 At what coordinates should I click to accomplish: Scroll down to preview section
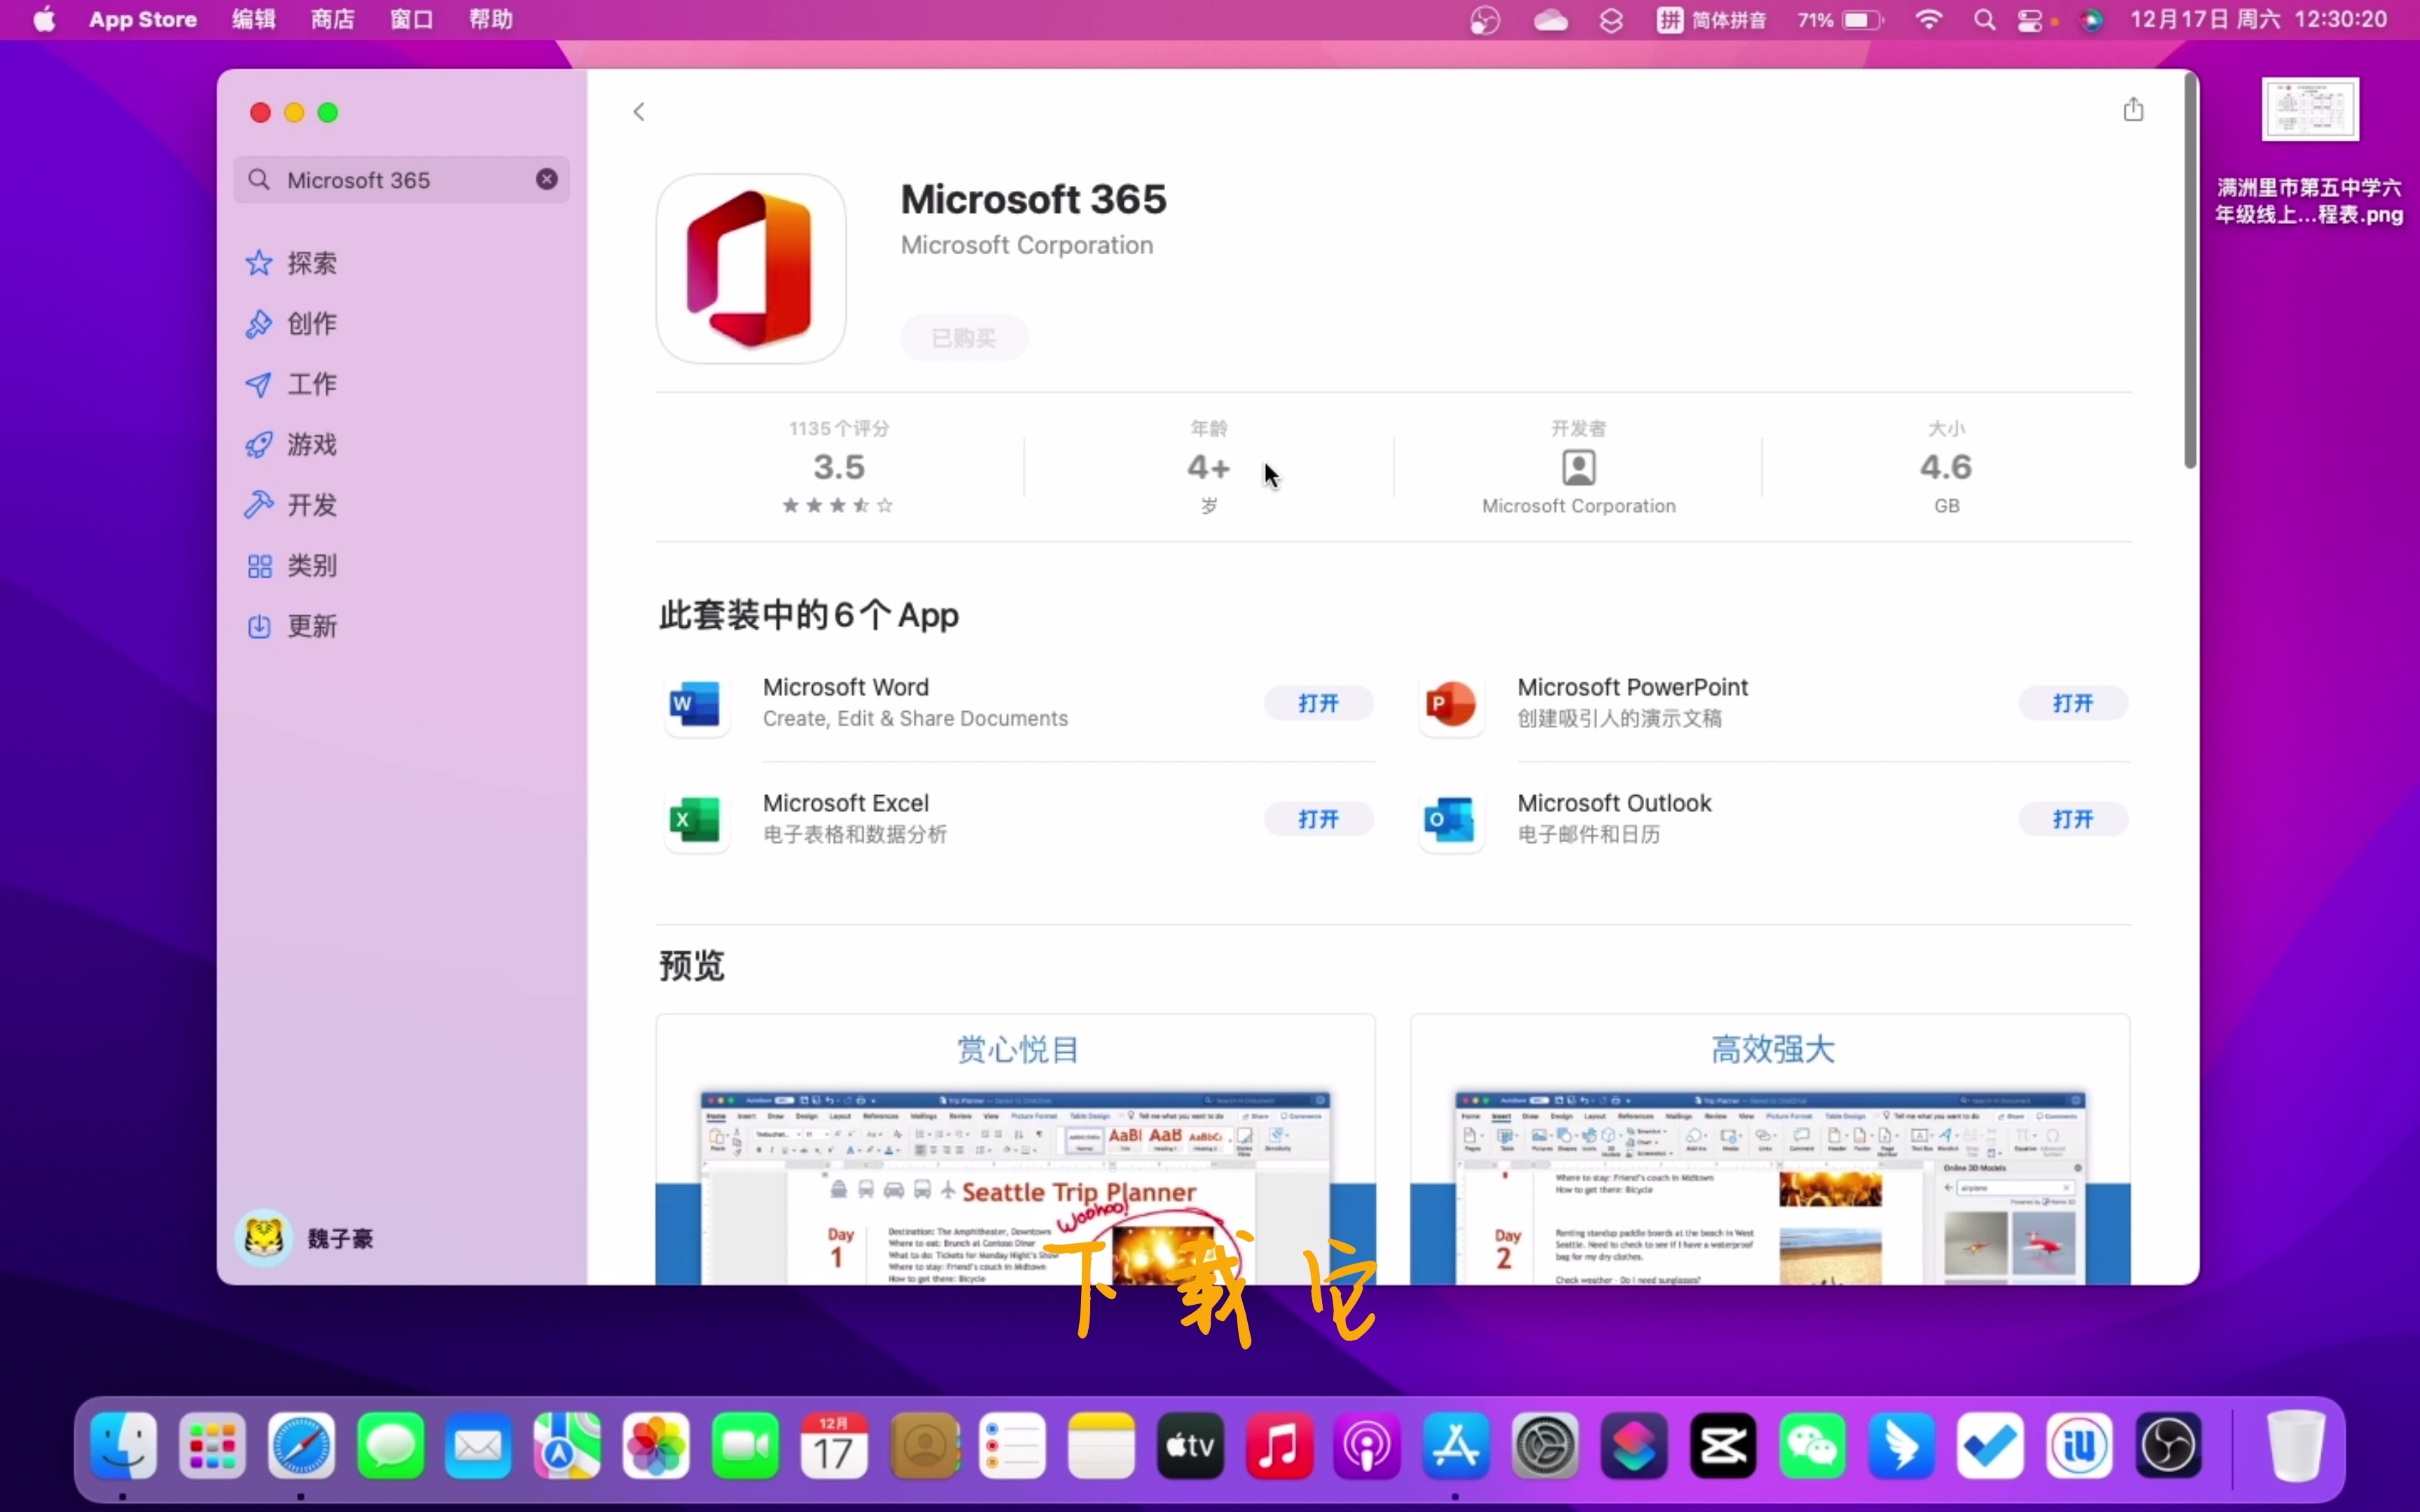(692, 965)
